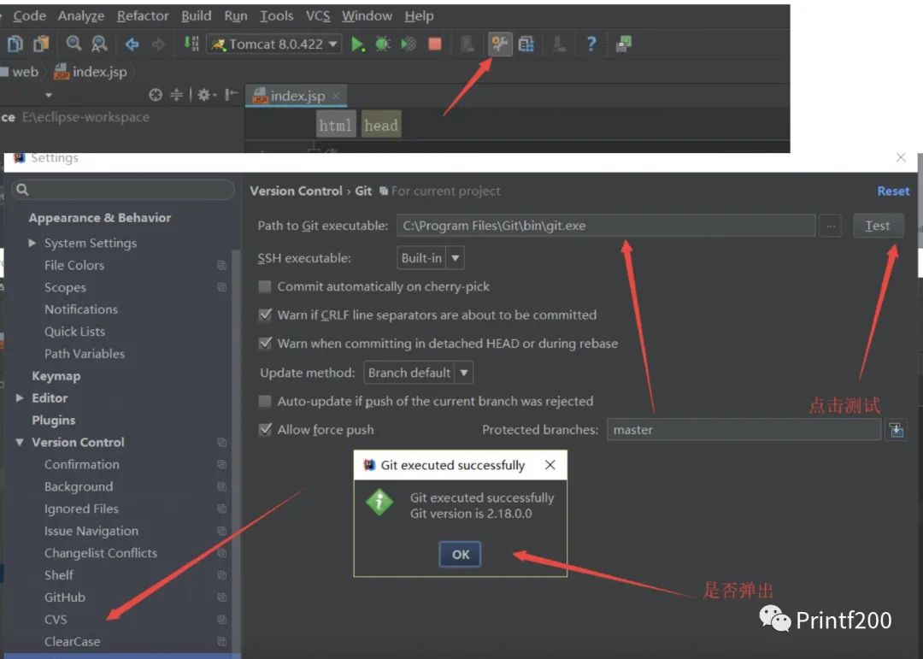Open Settings with the wrench toolbar icon
This screenshot has width=923, height=659.
tap(500, 44)
